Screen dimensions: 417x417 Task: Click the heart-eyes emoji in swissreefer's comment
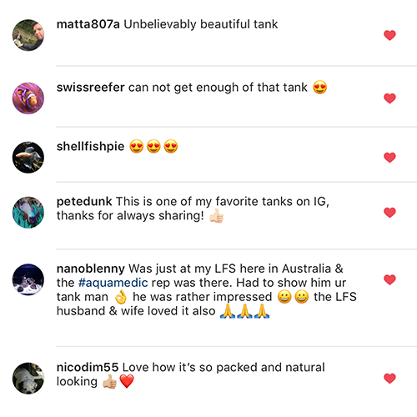pyautogui.click(x=319, y=88)
